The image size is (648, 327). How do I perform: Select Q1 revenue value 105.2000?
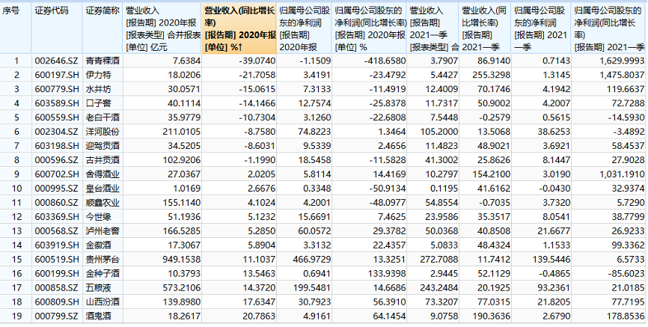(440, 132)
